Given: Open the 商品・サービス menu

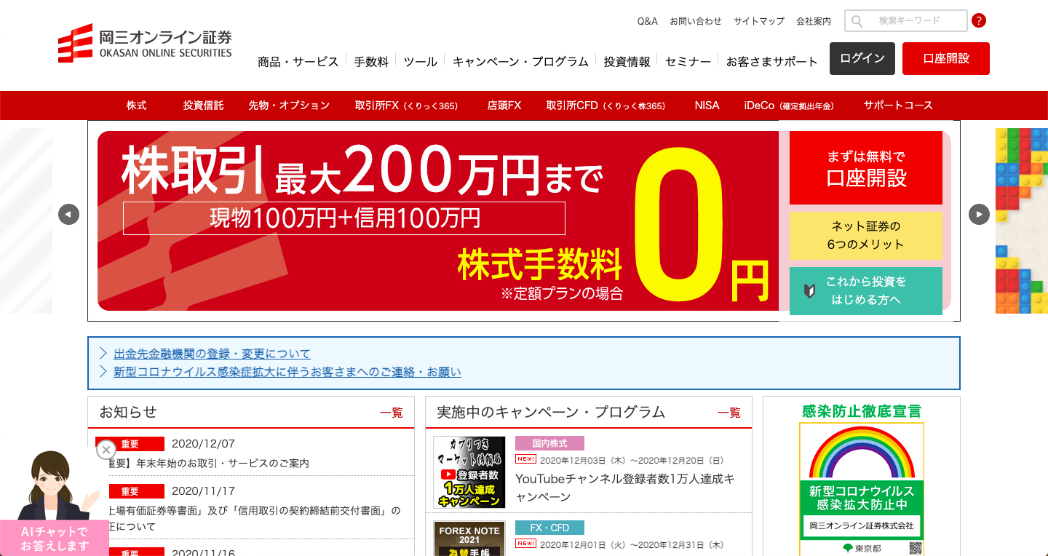Looking at the screenshot, I should (x=298, y=61).
